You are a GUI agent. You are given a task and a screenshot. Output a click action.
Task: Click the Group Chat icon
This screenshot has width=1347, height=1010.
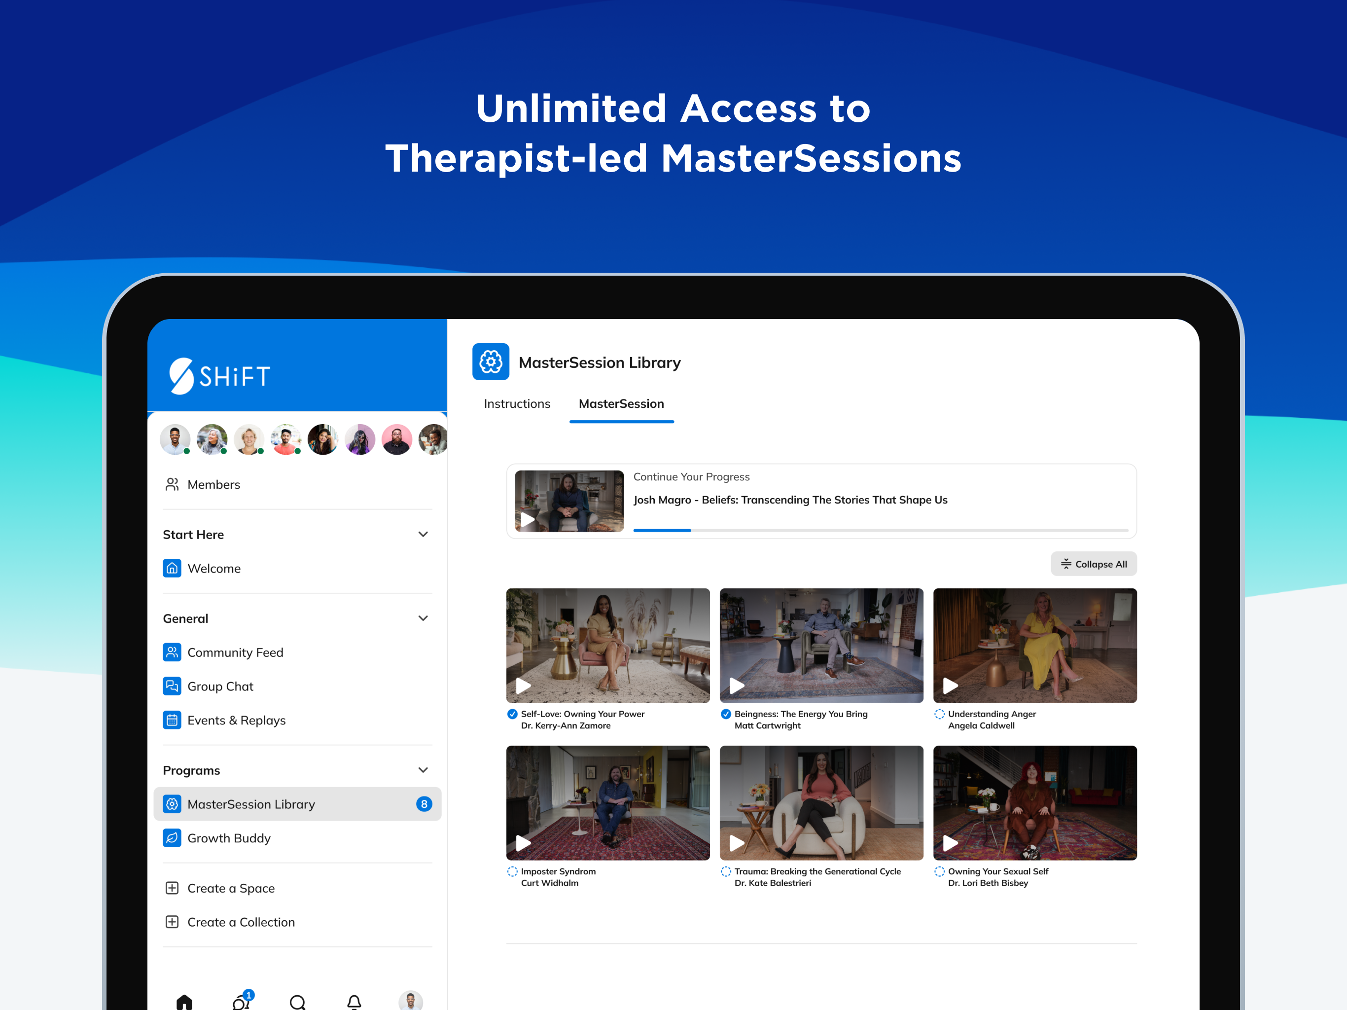click(x=173, y=686)
